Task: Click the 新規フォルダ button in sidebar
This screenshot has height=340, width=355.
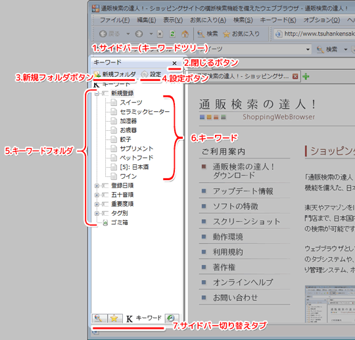Action: pyautogui.click(x=115, y=74)
